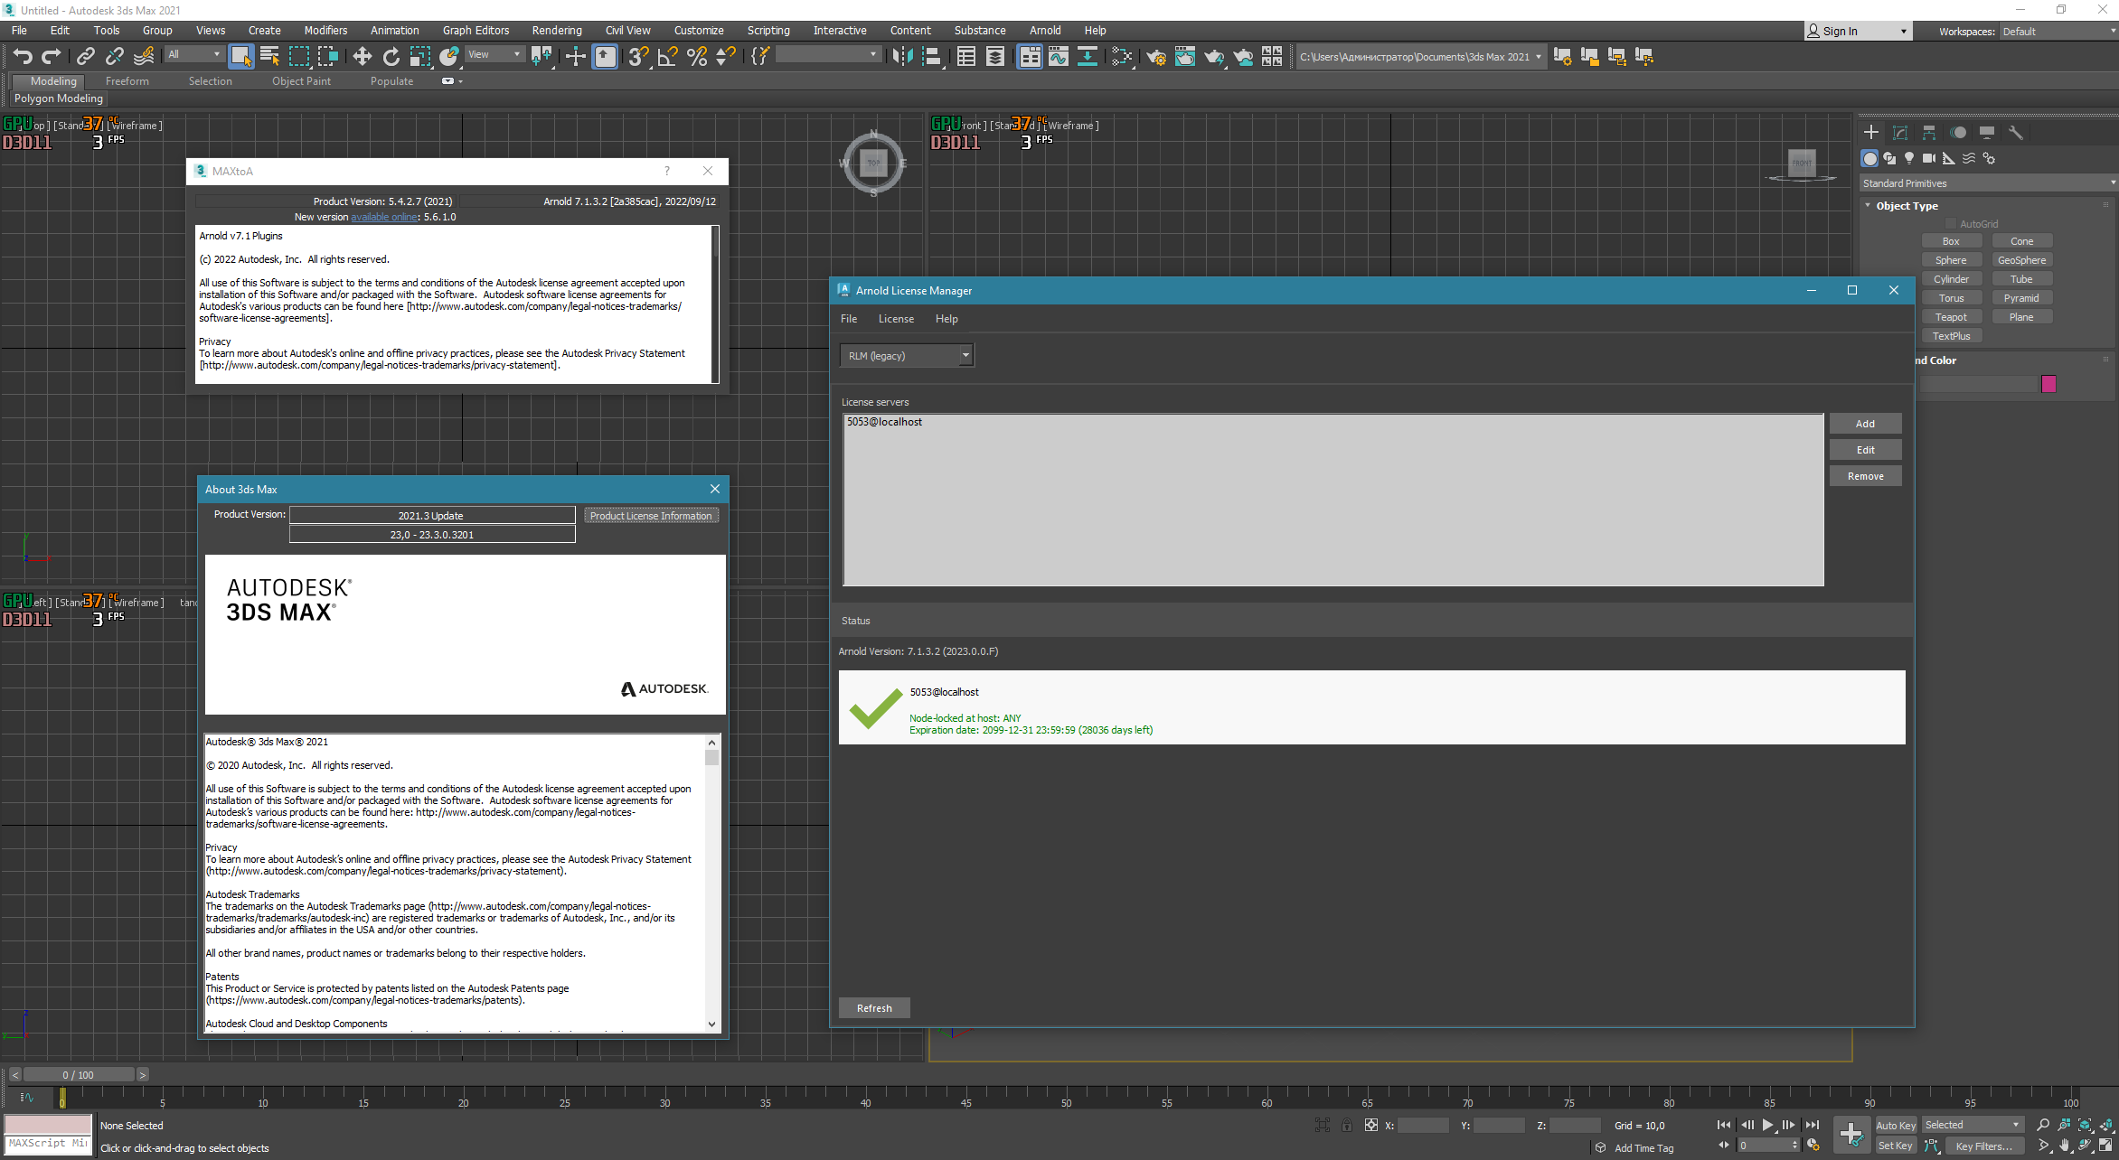Click Bind to Space Warp icon
2119x1160 pixels.
point(144,56)
